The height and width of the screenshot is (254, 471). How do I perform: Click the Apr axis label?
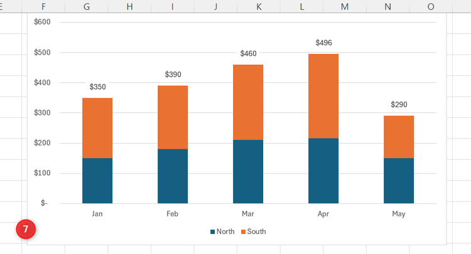323,214
